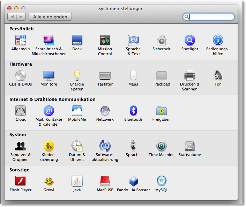Select the Bluetooth preference icon
This screenshot has height=207, width=246.
point(133,111)
